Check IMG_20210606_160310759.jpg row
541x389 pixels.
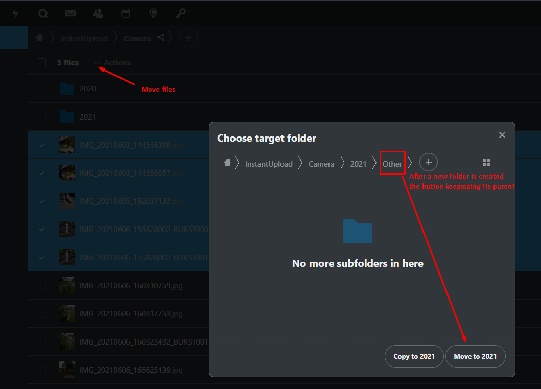click(x=41, y=285)
